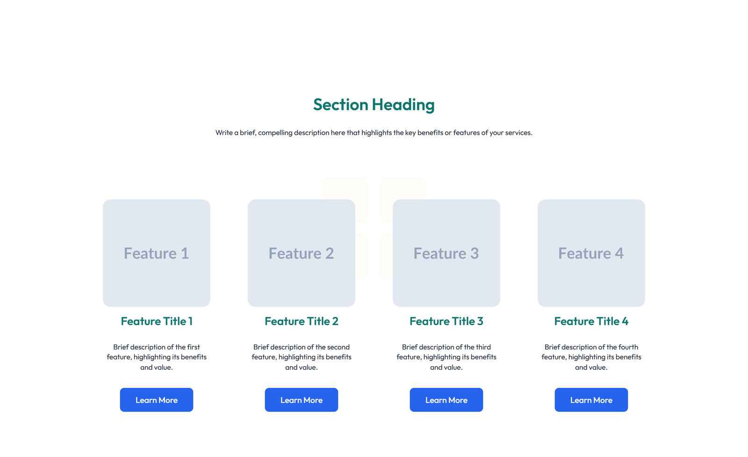Screen dimensions: 748x457
Task: Select the Feature 2 image placeholder
Action: click(301, 253)
